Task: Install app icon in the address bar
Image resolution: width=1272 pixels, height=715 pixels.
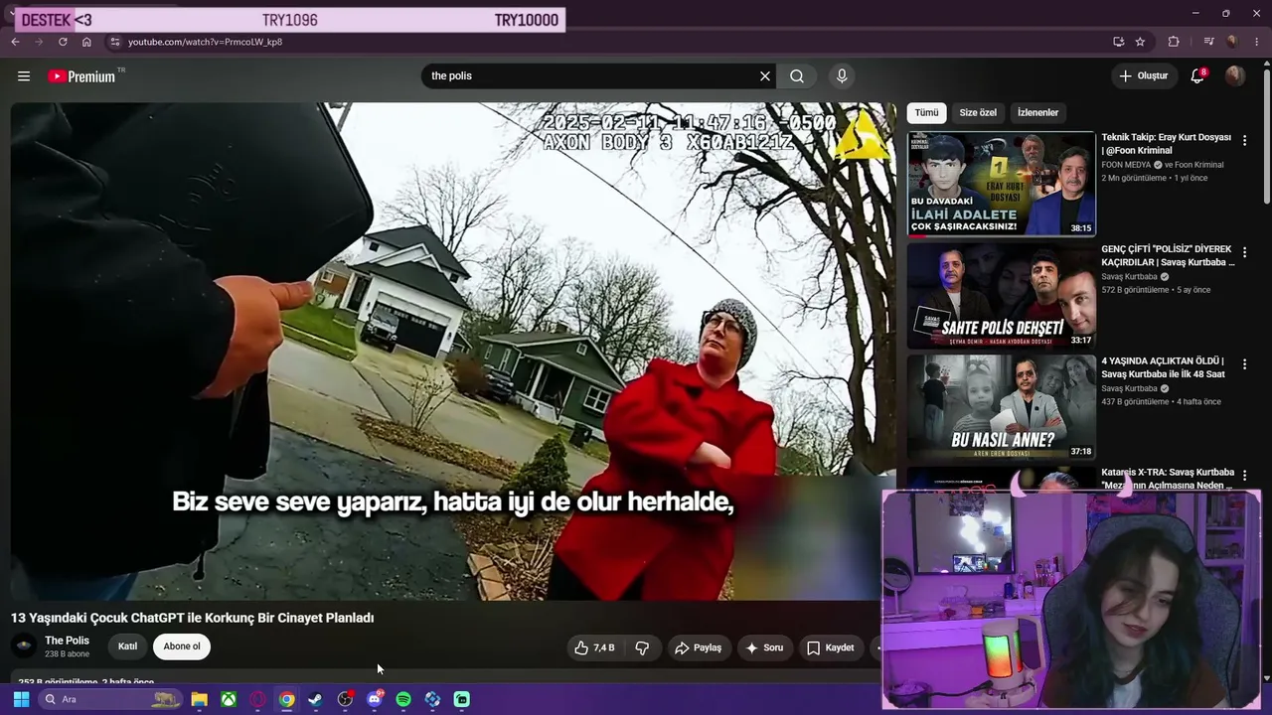Action: tap(1118, 42)
